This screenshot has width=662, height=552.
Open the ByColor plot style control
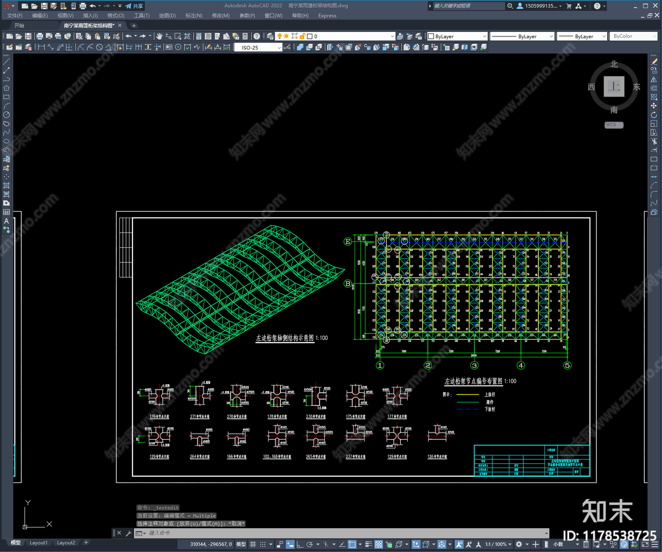633,36
